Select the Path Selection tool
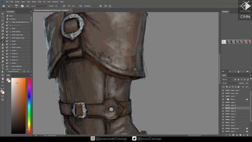The height and width of the screenshot is (142, 252). [x=3, y=72]
